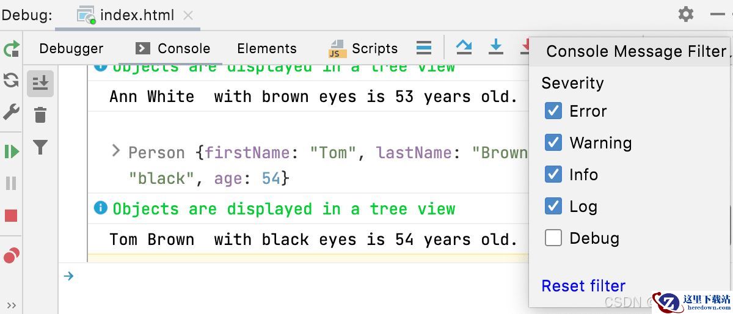Switch to the Debugger tab
The image size is (733, 314).
click(x=71, y=48)
